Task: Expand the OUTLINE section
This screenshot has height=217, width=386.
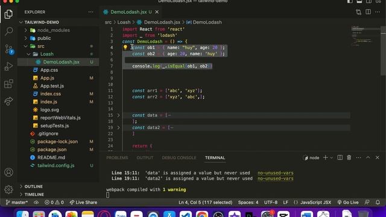Action: (x=34, y=186)
